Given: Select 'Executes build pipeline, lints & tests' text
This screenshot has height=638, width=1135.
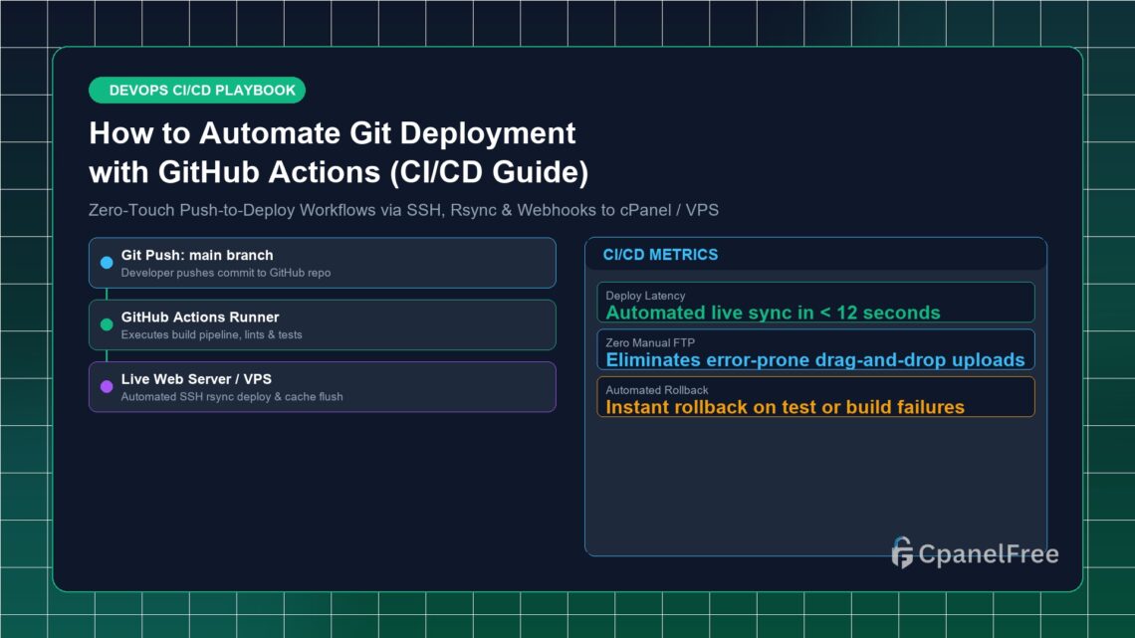Looking at the screenshot, I should [211, 334].
